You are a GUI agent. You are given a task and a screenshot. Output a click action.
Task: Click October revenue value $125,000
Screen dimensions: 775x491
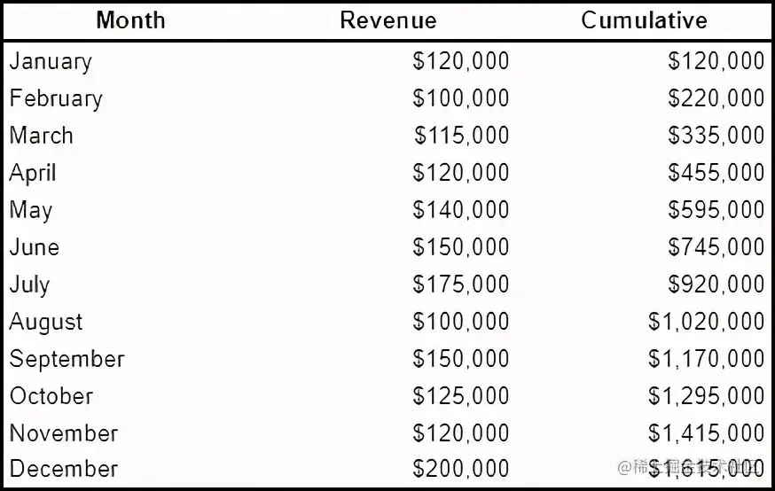click(x=460, y=395)
